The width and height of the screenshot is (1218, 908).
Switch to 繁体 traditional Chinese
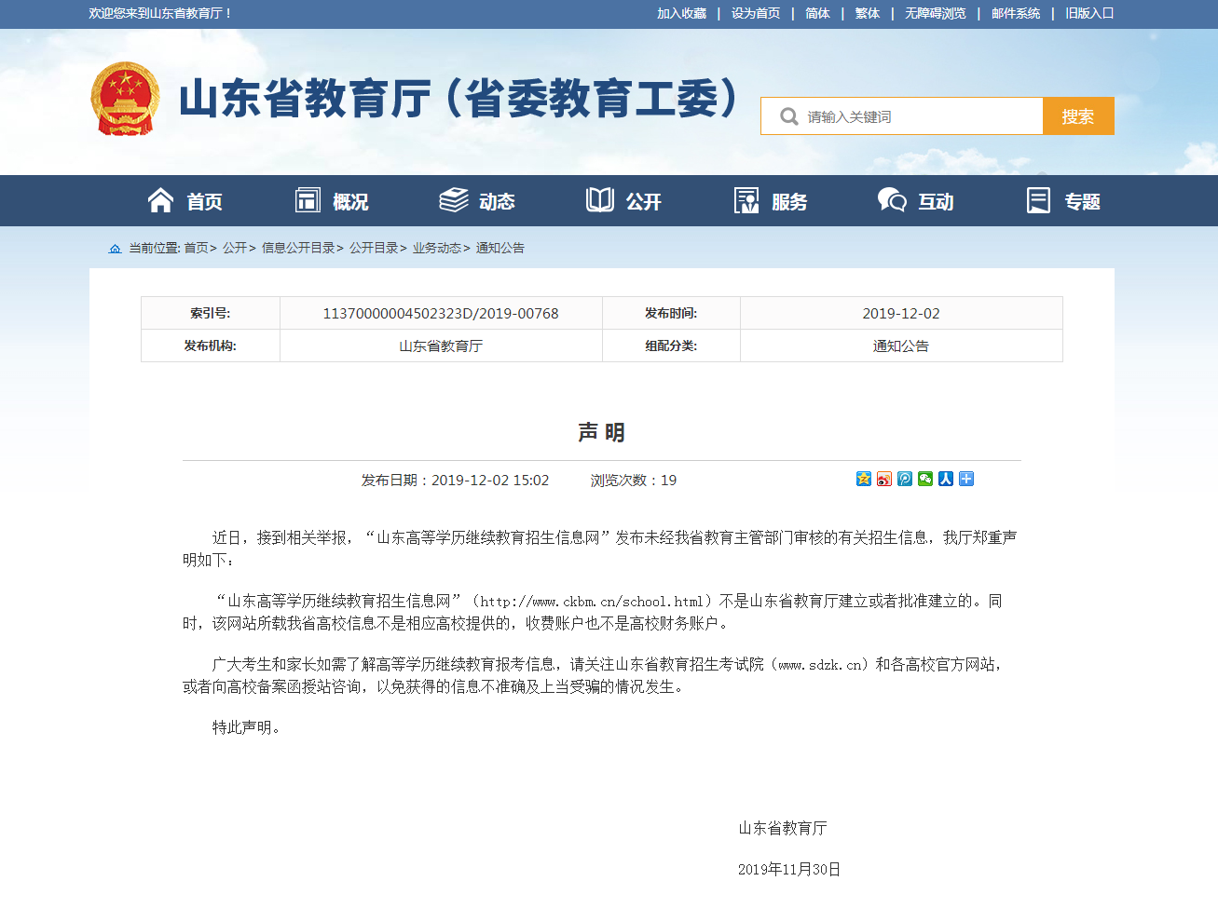tap(867, 14)
